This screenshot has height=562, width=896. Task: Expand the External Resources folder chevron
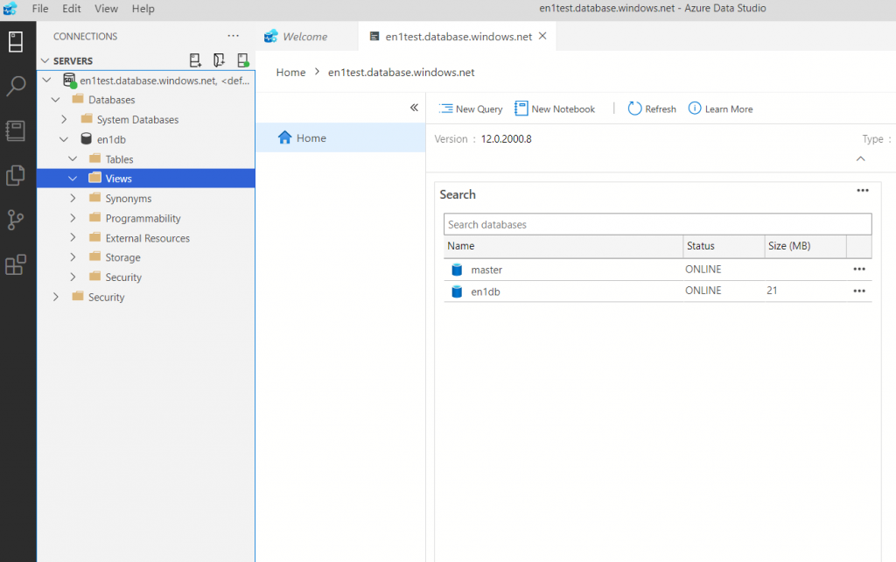pos(73,238)
